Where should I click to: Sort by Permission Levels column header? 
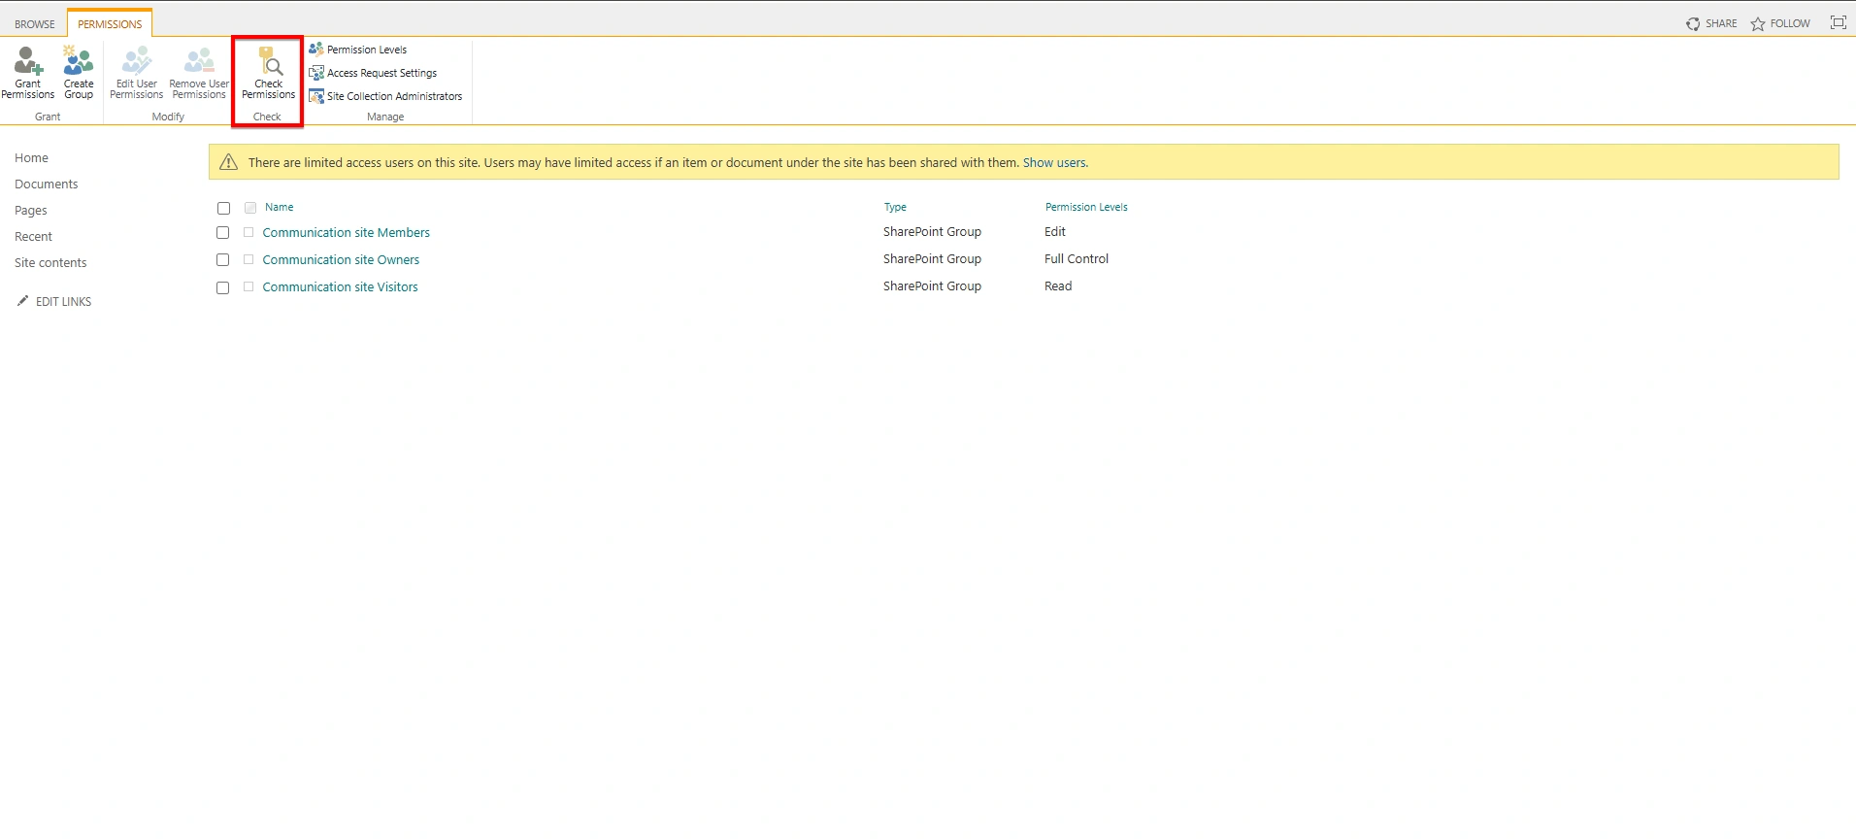[x=1086, y=207]
